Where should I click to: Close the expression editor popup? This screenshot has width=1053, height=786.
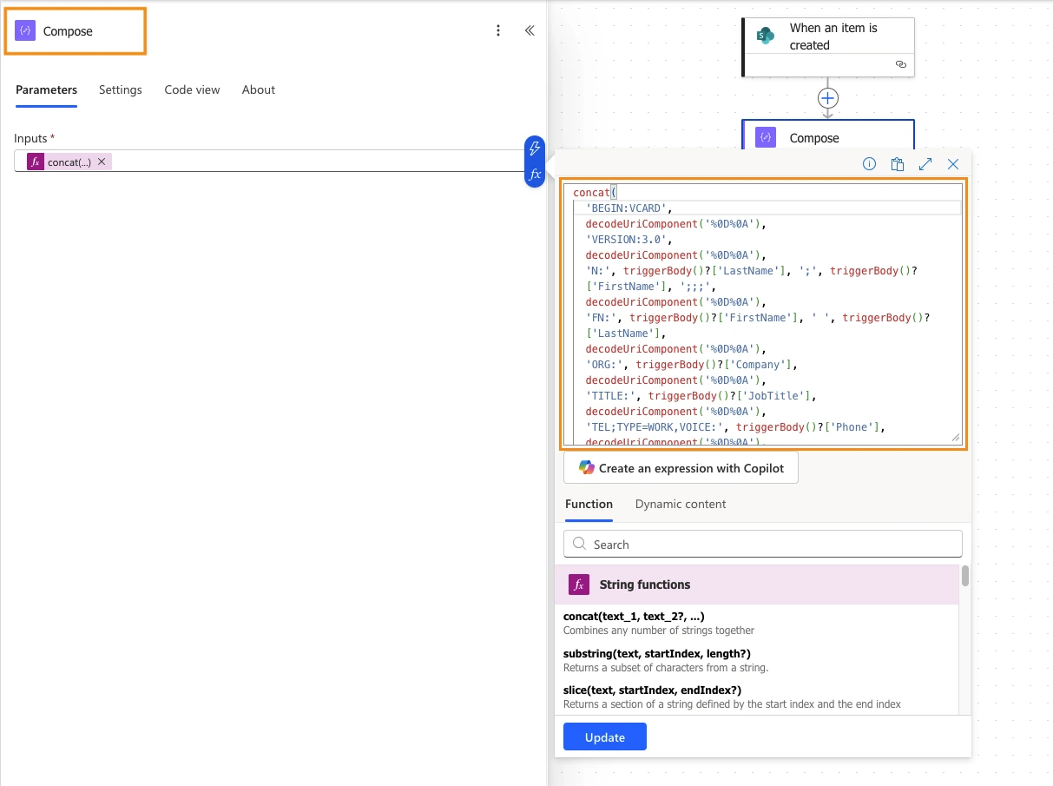point(953,164)
